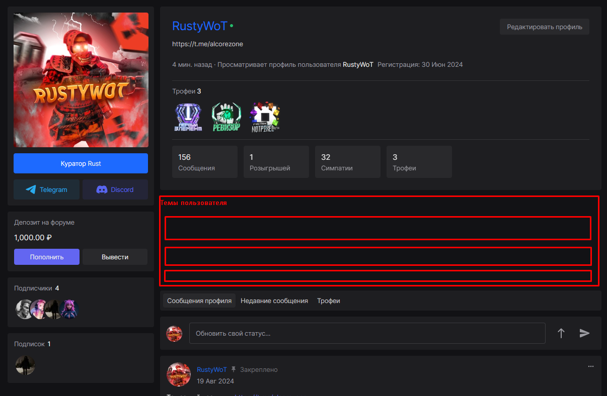Open the large RustyWoT profile picture
Image resolution: width=607 pixels, height=396 pixels.
coord(81,80)
